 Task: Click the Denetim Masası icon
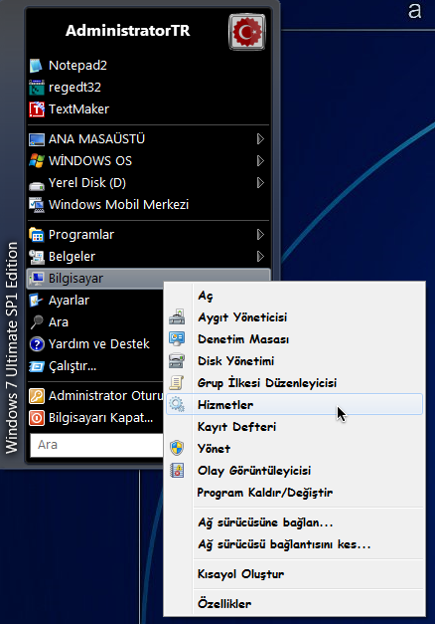pos(177,339)
